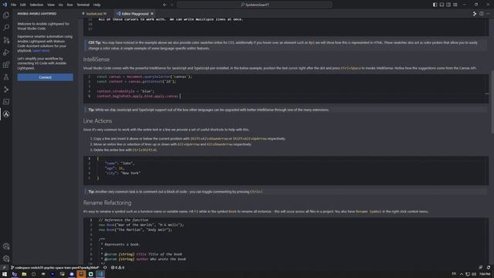Viewport: 494px width, 278px height.
Task: Select the Ansible icon in activity bar
Action: click(x=6, y=114)
